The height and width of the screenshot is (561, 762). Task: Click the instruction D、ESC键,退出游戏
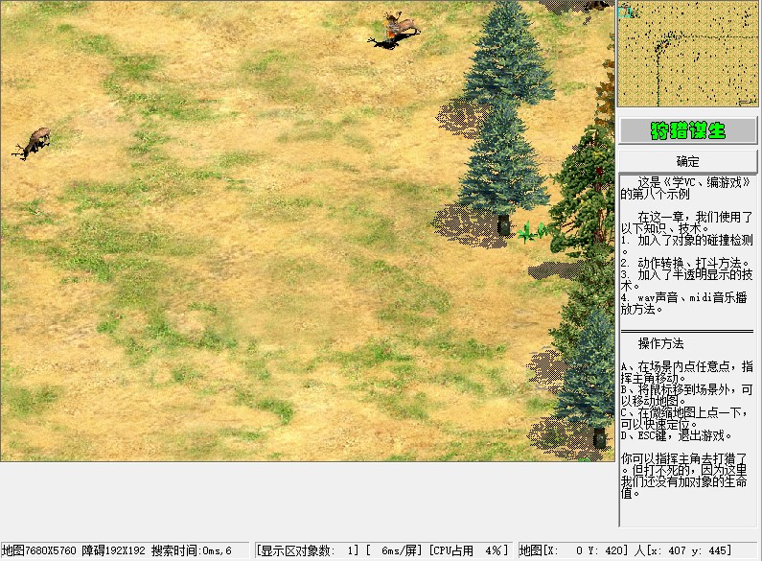point(676,435)
